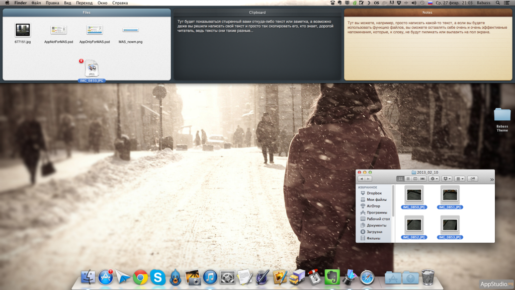Launch Skype from the dock

tap(158, 276)
